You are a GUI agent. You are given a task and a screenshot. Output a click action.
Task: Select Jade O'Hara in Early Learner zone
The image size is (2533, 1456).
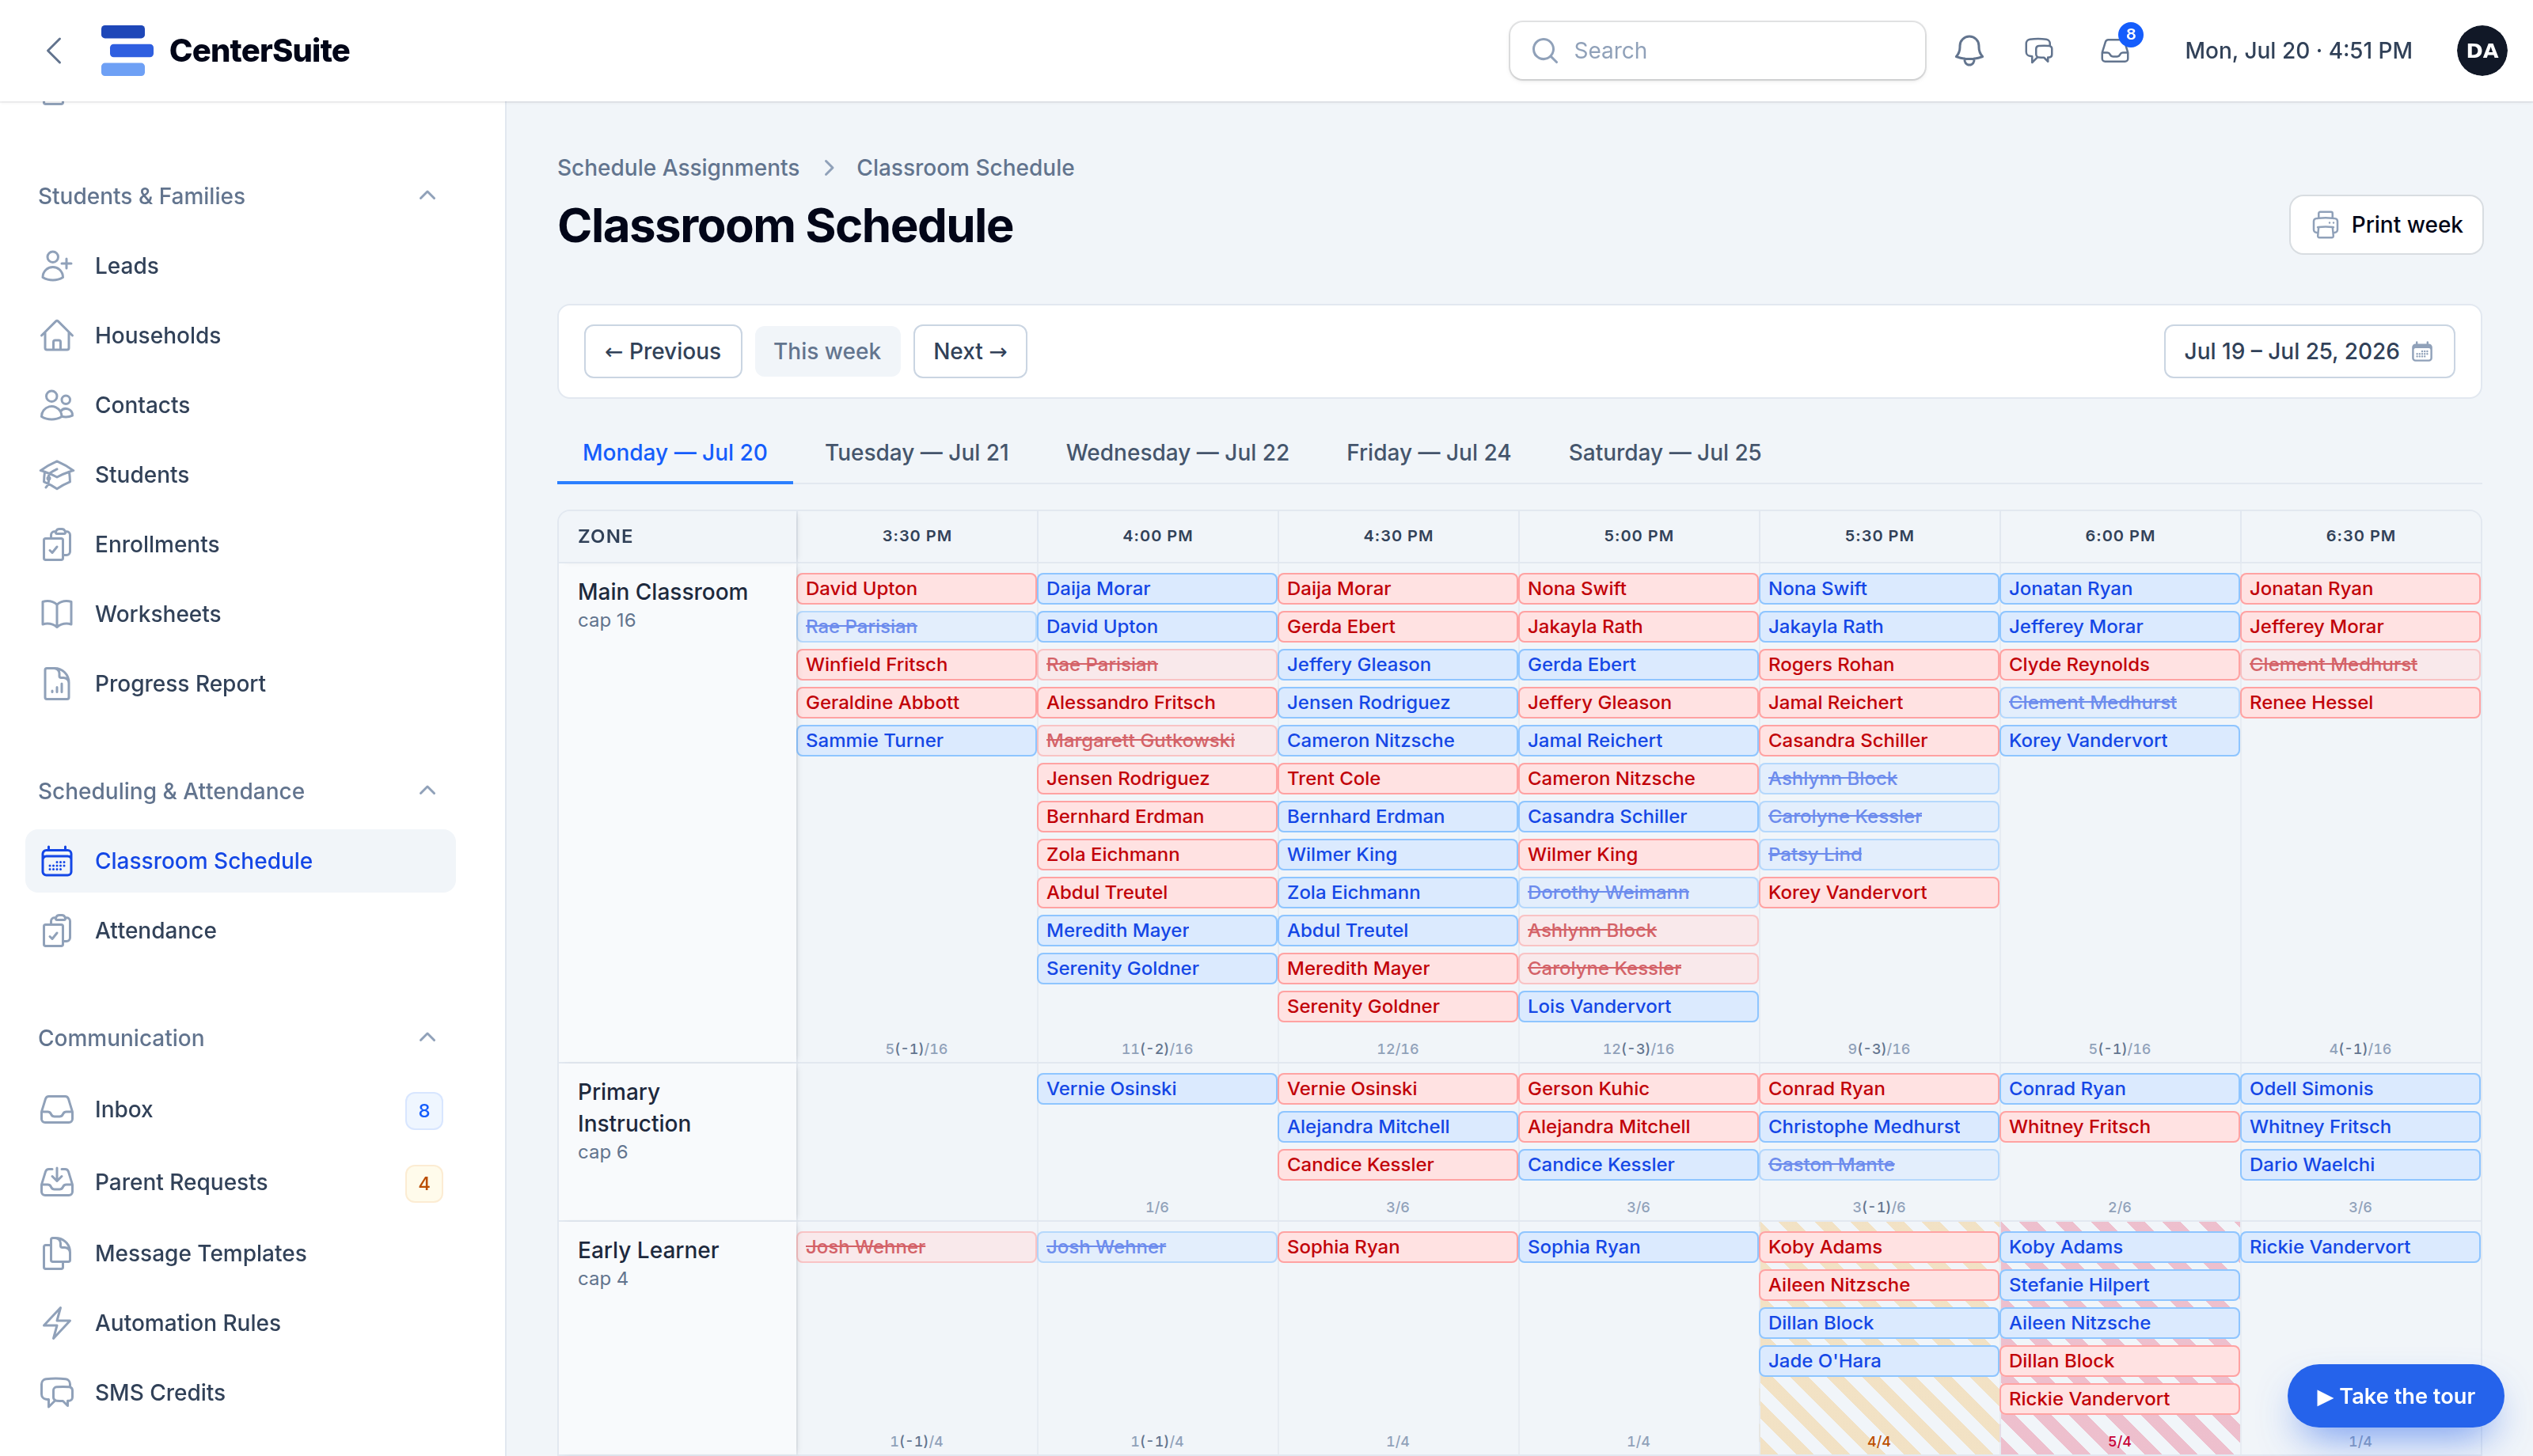(1879, 1361)
